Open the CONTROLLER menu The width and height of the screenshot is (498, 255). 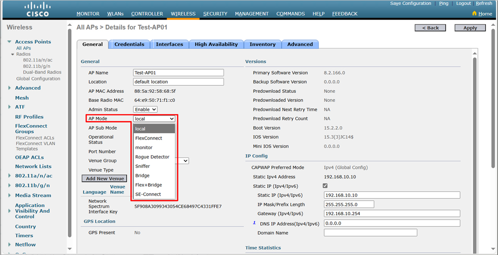[147, 14]
